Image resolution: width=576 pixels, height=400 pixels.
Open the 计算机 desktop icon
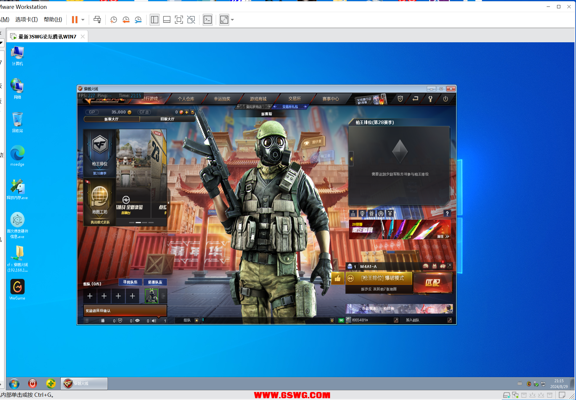[x=17, y=56]
